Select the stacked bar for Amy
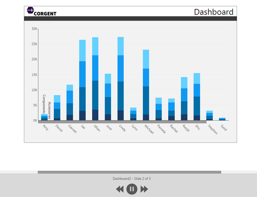The height and width of the screenshot is (197, 257). 44,117
